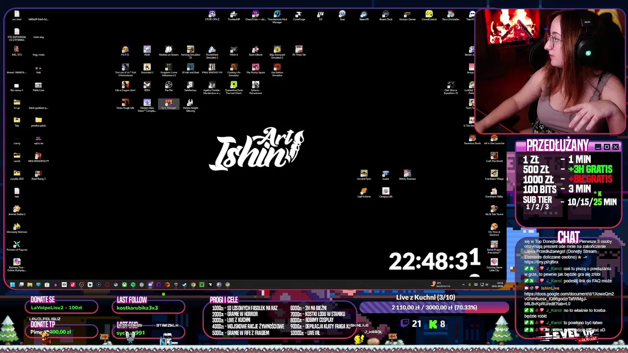This screenshot has width=628, height=353.
Task: Open the Dead Rising 3 shortcut
Action: tap(38, 175)
